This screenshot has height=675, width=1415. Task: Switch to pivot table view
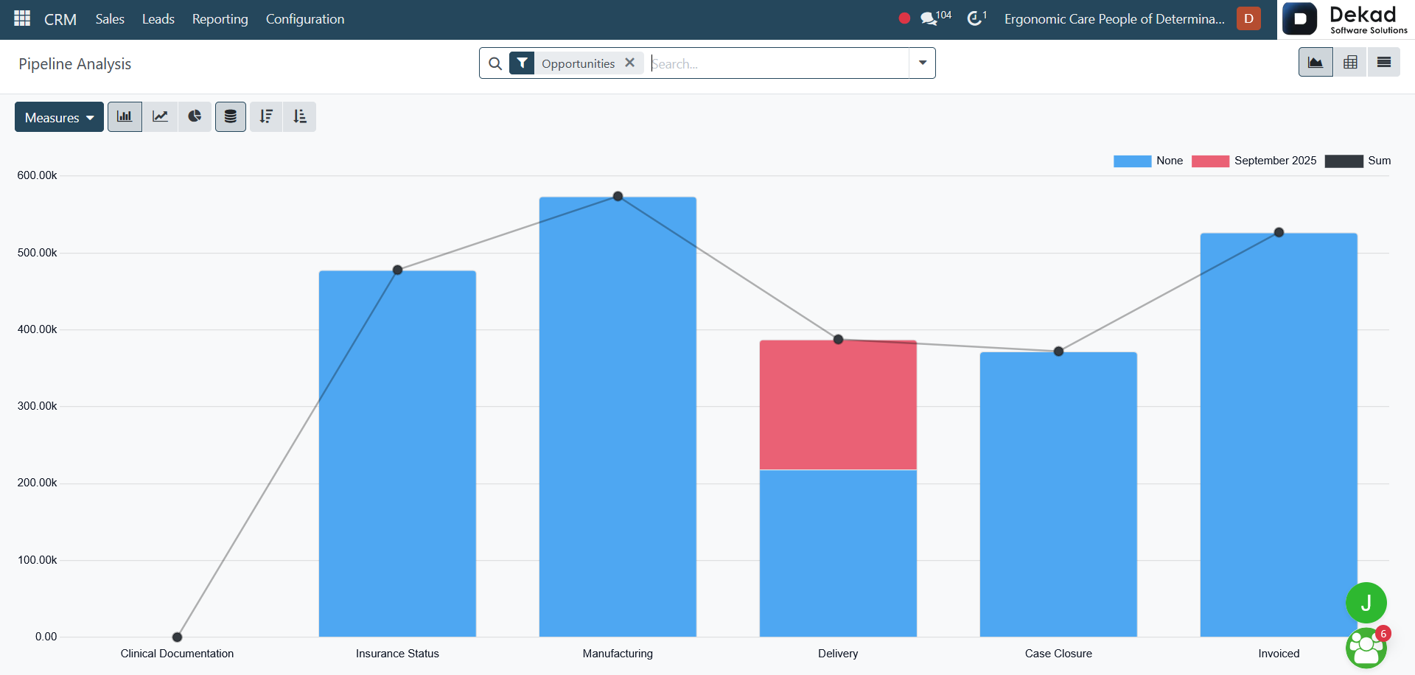click(x=1350, y=63)
